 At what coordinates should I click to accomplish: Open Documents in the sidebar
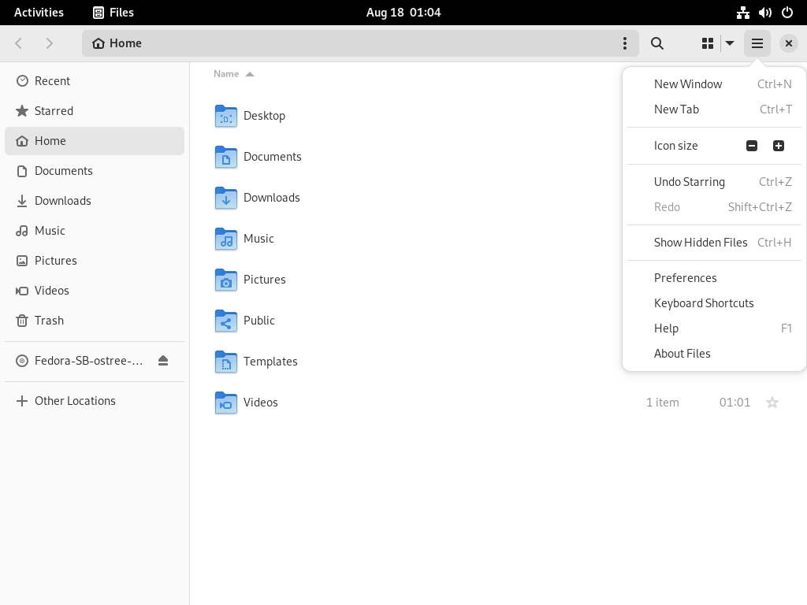click(95, 171)
